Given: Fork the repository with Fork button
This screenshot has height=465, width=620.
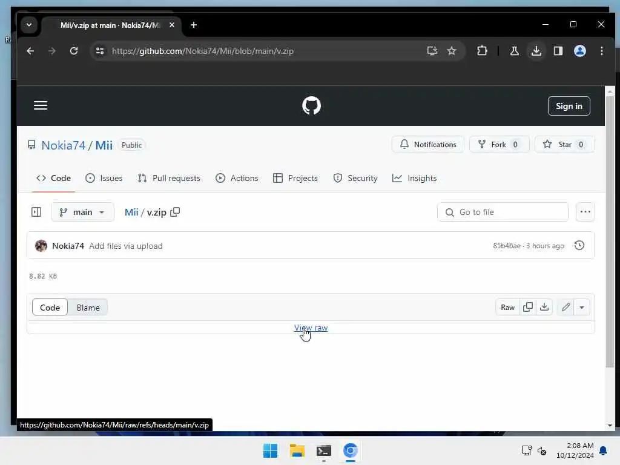Looking at the screenshot, I should tap(499, 144).
